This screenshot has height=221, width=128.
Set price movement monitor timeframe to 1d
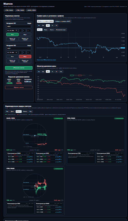[56, 71]
